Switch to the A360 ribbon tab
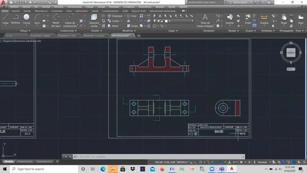The width and height of the screenshot is (307, 173). [x=125, y=11]
